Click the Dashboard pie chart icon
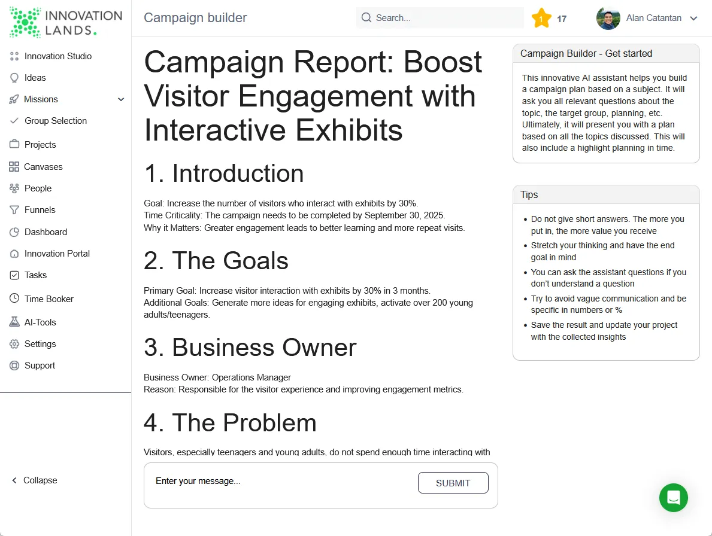Screen dimensions: 712x536 coord(14,232)
